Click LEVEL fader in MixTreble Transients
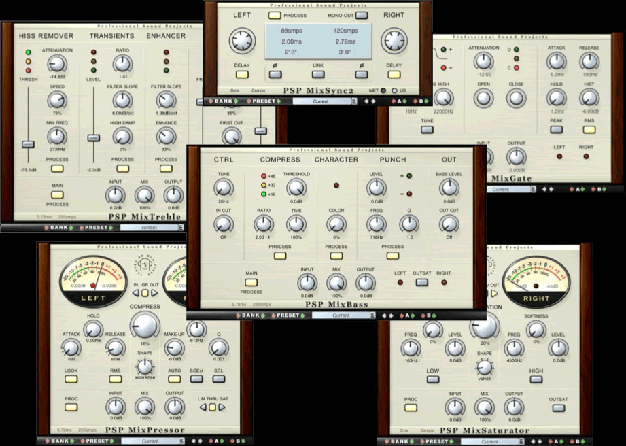Viewport: 626px width, 446px height. [93, 138]
